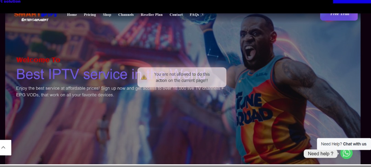This screenshot has width=371, height=167.
Task: Click the 'Need help ?' label bubble
Action: pos(320,154)
